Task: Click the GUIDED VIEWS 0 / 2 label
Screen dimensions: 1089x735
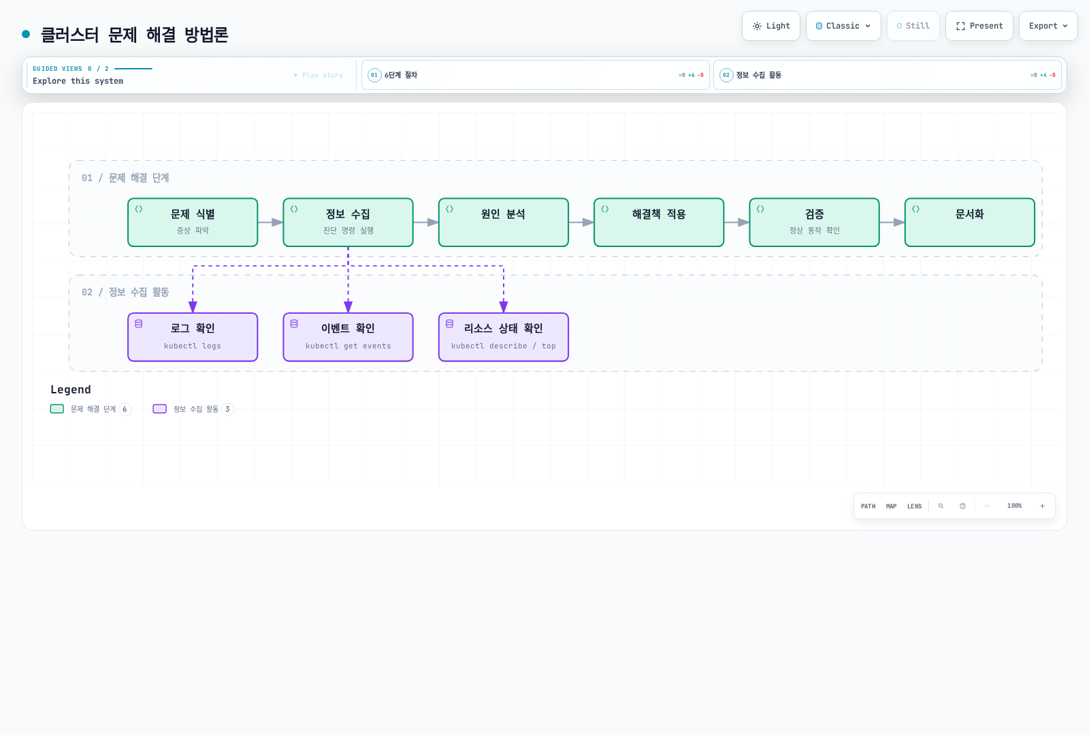Action: tap(71, 69)
